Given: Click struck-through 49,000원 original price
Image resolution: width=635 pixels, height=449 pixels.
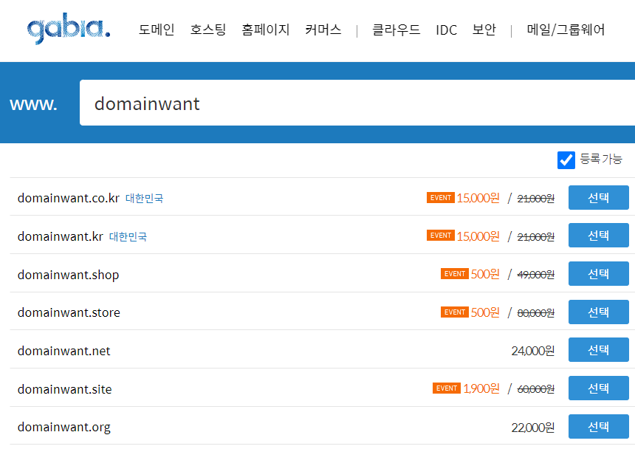Looking at the screenshot, I should pos(536,275).
